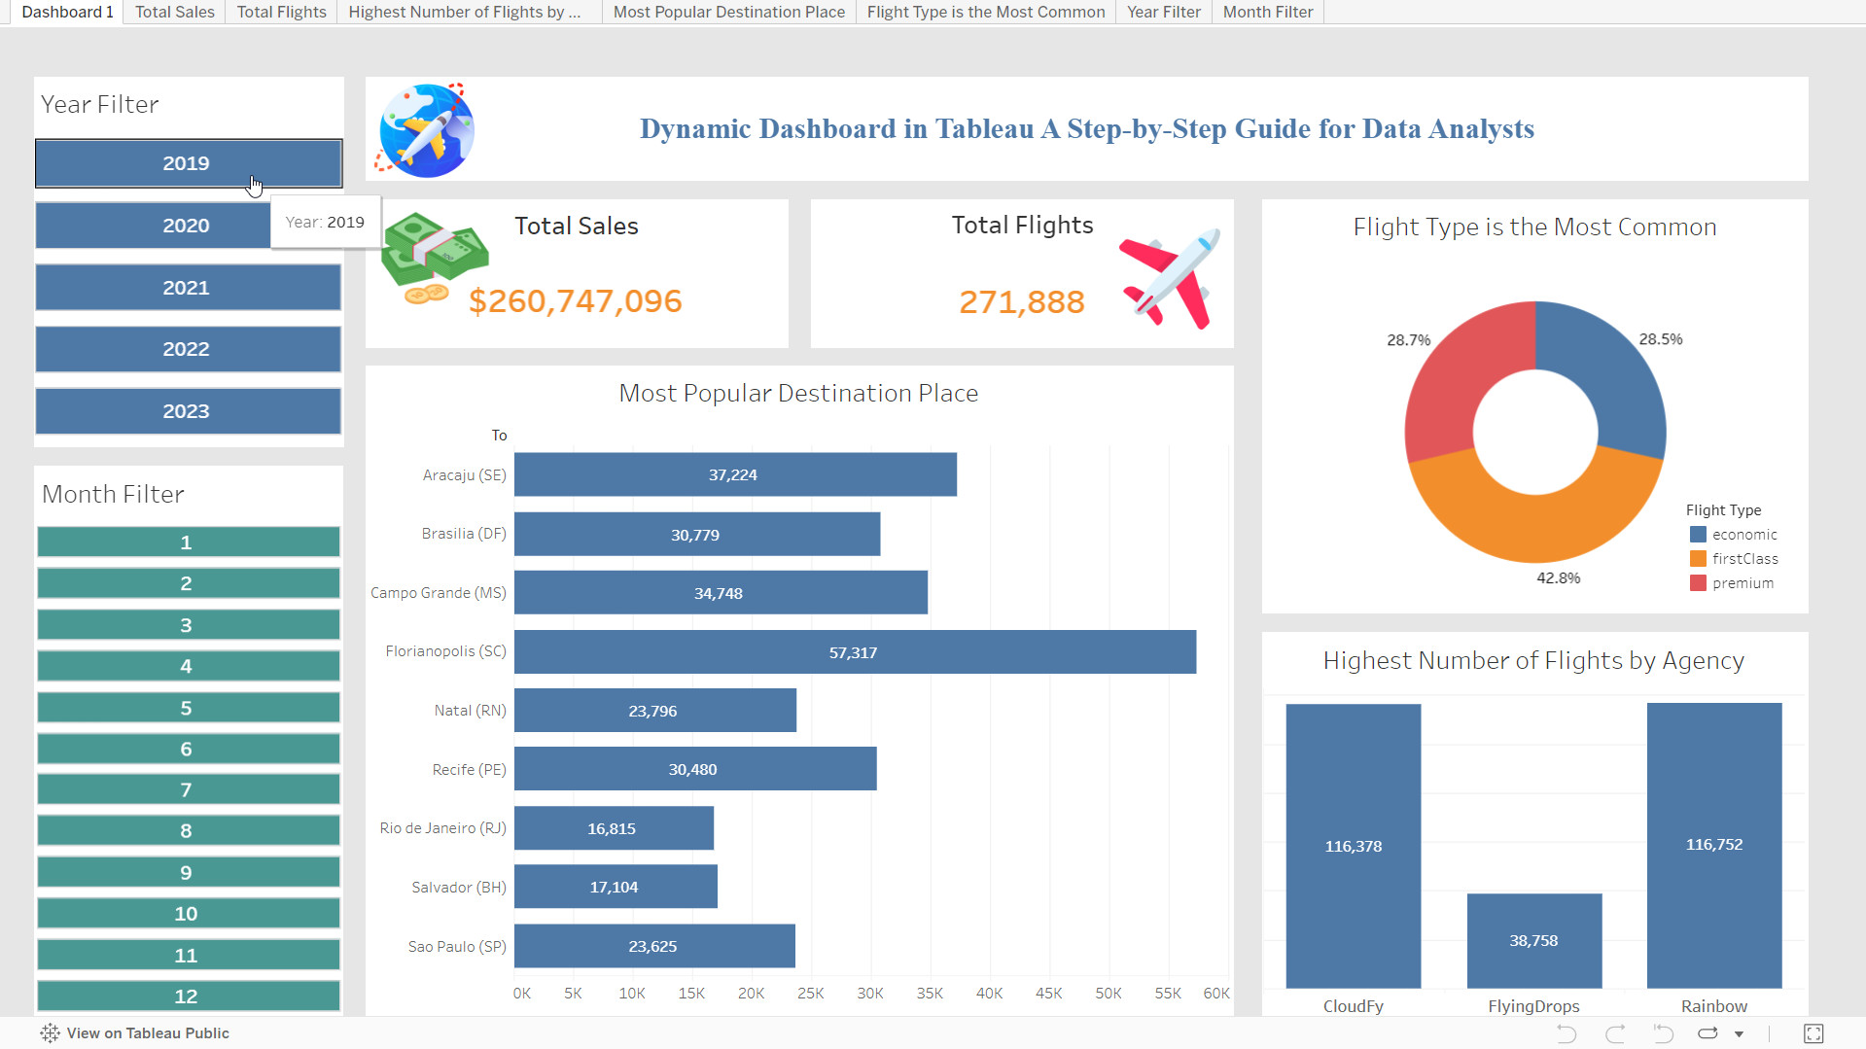This screenshot has height=1049, width=1866.
Task: Enter full screen mode
Action: click(1813, 1033)
